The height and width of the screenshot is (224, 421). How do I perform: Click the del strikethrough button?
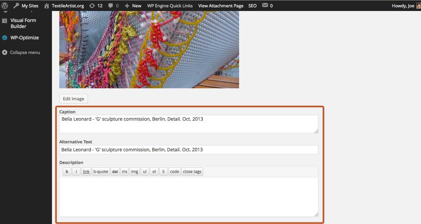coord(115,172)
